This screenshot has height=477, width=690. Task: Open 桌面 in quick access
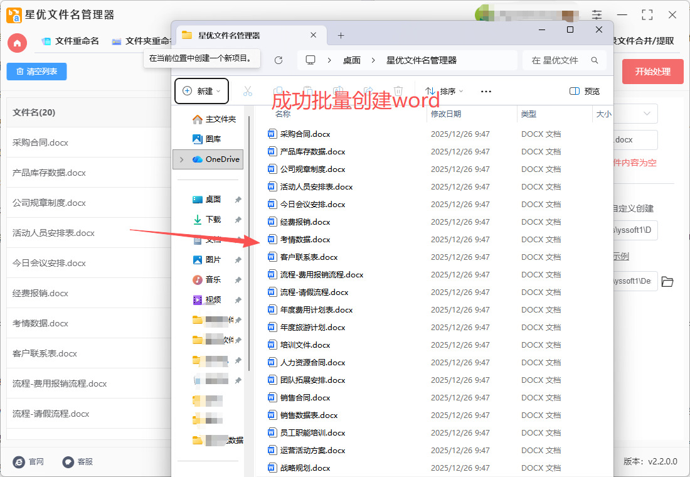[x=207, y=200]
